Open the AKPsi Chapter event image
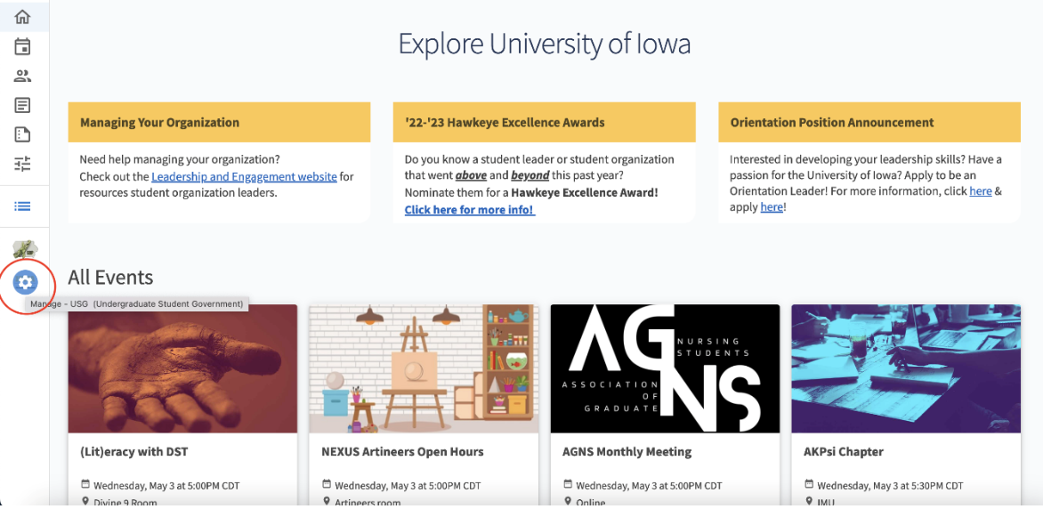The height and width of the screenshot is (509, 1043). [x=906, y=368]
